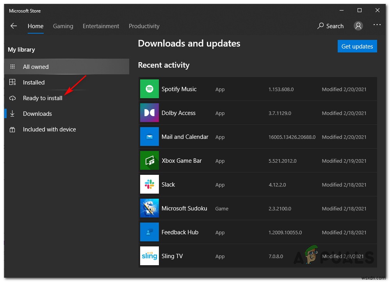Click the Search magnifier icon
This screenshot has height=282, width=390.
tap(321, 26)
